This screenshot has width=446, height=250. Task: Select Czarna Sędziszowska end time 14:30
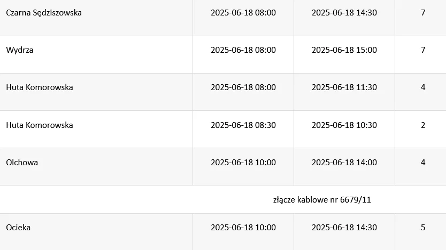[344, 13]
